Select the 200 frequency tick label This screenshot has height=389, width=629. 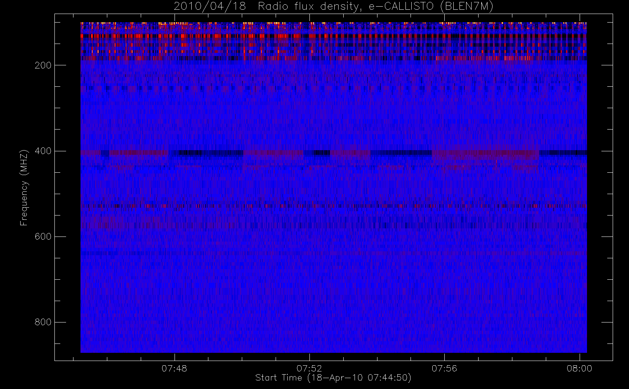tap(43, 65)
